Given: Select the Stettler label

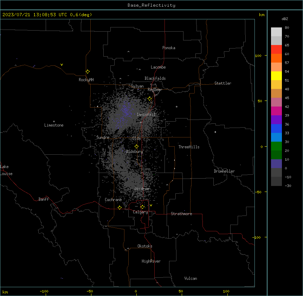Looking at the screenshot, I should point(223,83).
